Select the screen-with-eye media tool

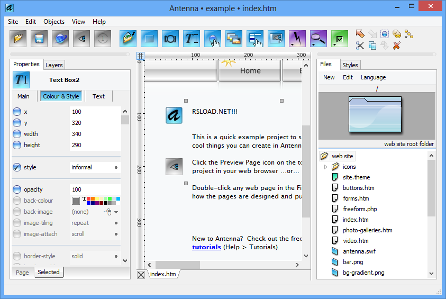(276, 39)
